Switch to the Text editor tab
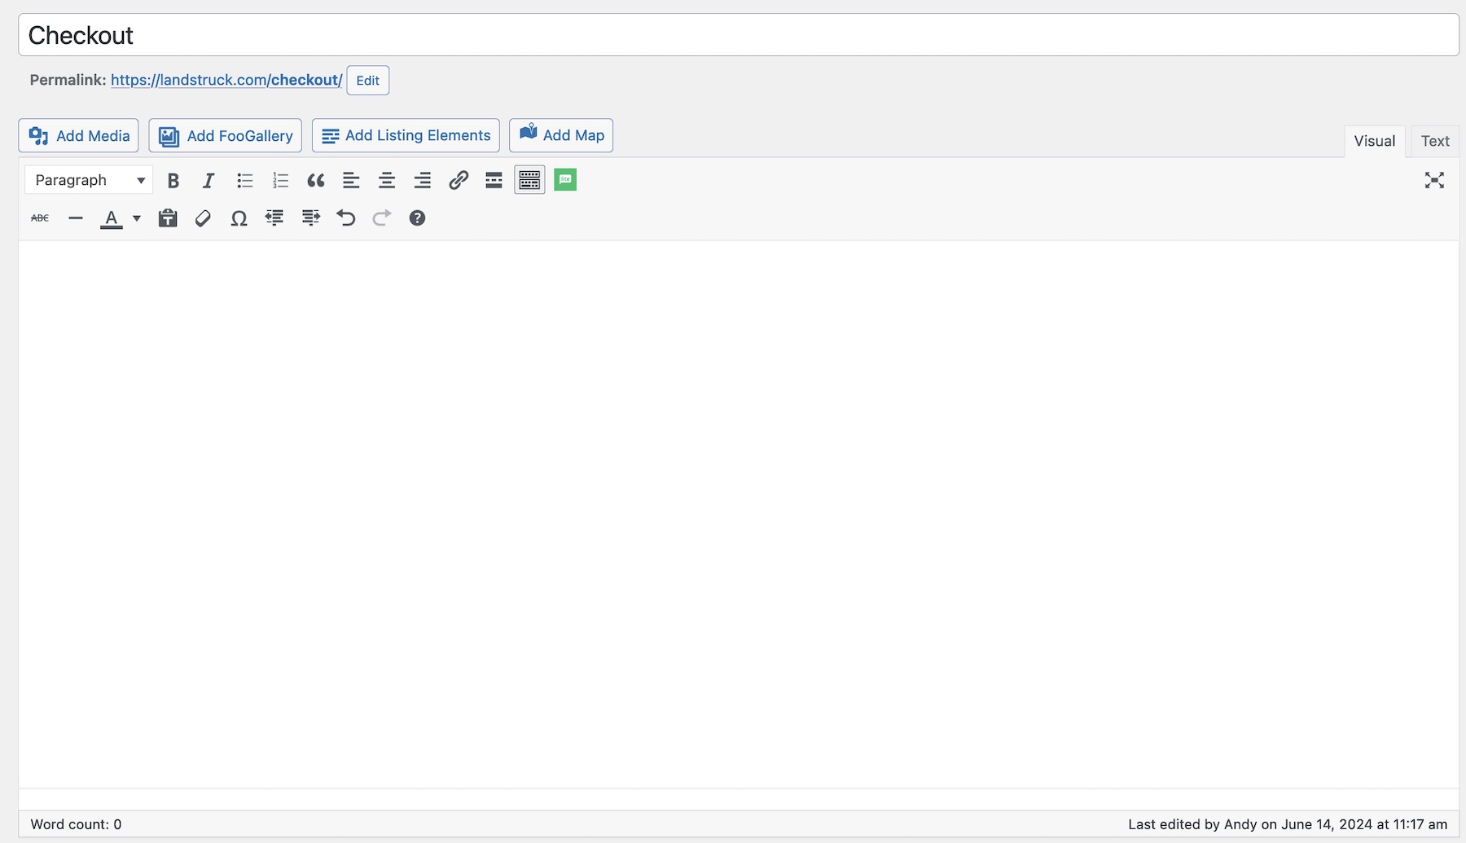 click(x=1434, y=141)
